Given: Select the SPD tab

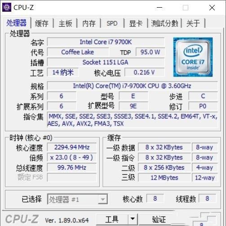Looking at the screenshot, I should 112,23.
